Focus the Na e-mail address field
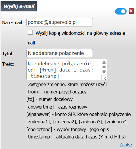Image resolution: width=136 pixels, height=149 pixels. [x=60, y=22]
